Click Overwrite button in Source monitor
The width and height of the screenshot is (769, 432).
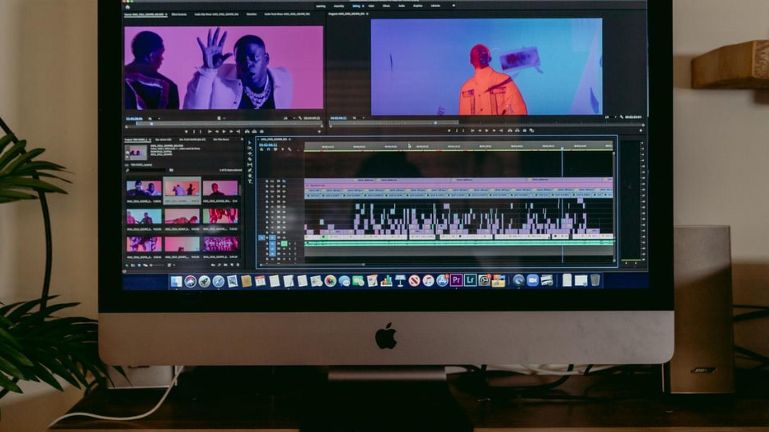[x=254, y=131]
